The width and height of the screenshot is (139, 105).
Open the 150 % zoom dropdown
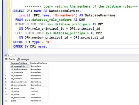tap(13, 55)
